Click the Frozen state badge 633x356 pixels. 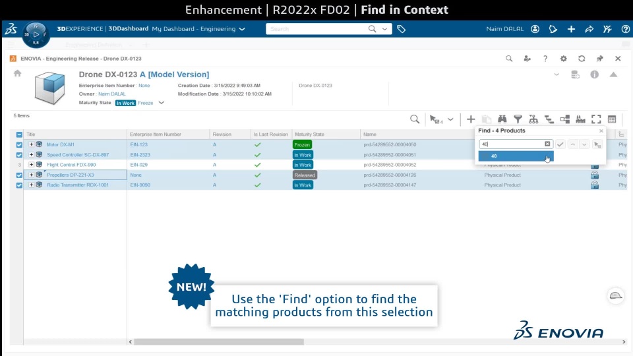coord(302,144)
